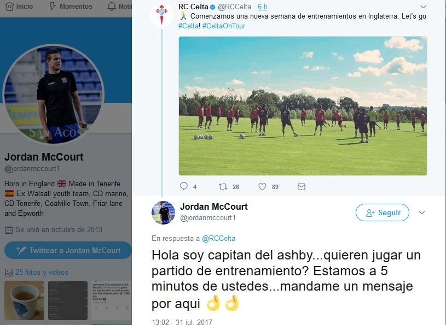Click the Twittear a Jordan McCourt button
This screenshot has height=325, width=446.
coord(68,250)
